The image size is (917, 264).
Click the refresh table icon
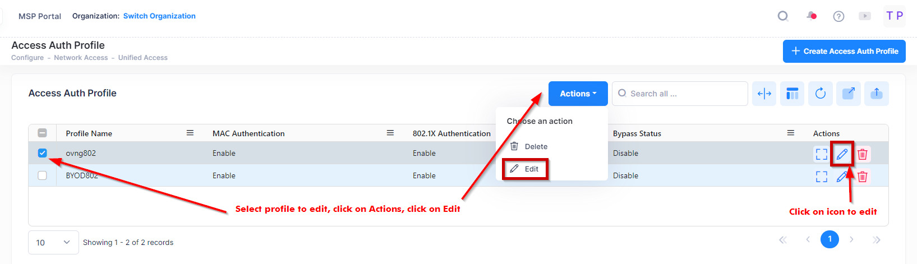tap(820, 94)
